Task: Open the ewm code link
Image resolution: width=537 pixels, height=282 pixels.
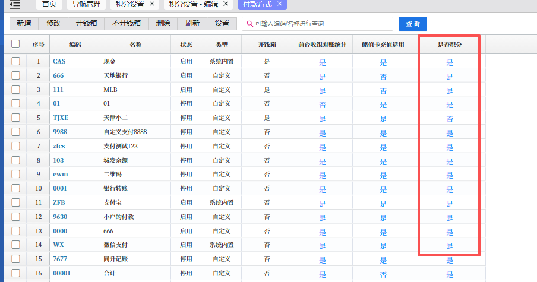Action: 60,174
